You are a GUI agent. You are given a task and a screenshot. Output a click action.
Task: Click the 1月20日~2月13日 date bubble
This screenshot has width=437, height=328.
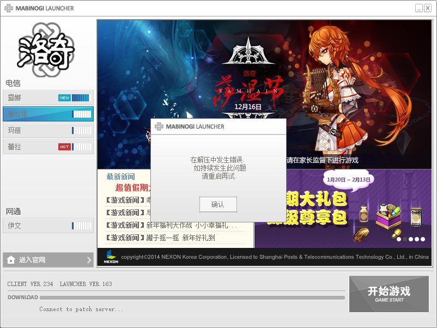(x=349, y=180)
